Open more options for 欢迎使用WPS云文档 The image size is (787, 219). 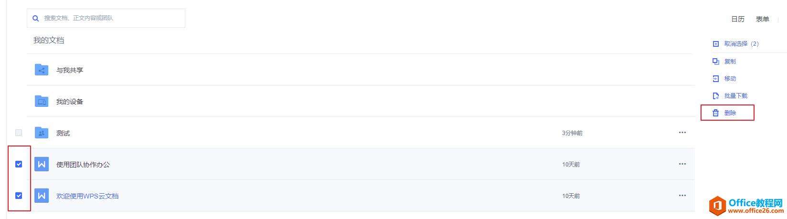click(682, 196)
